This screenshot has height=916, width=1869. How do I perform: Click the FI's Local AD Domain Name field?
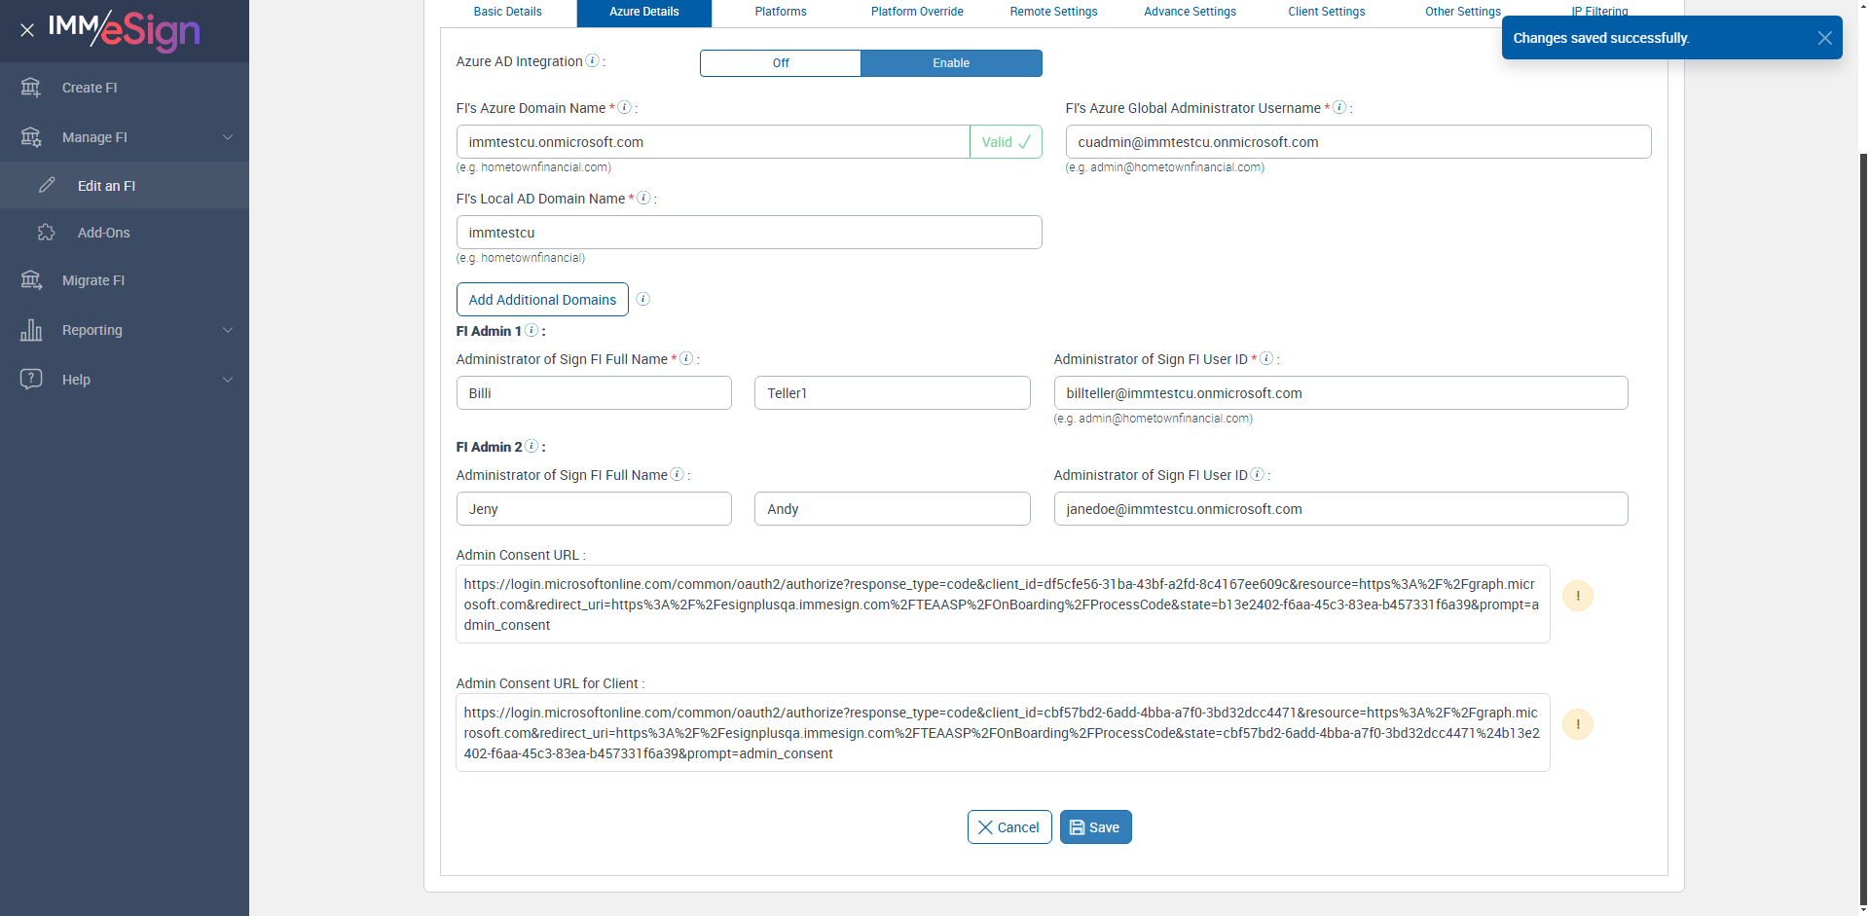749,233
